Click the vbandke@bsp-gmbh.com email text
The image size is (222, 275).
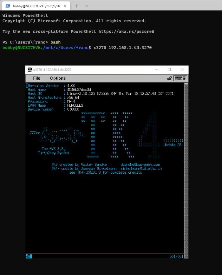point(140,165)
